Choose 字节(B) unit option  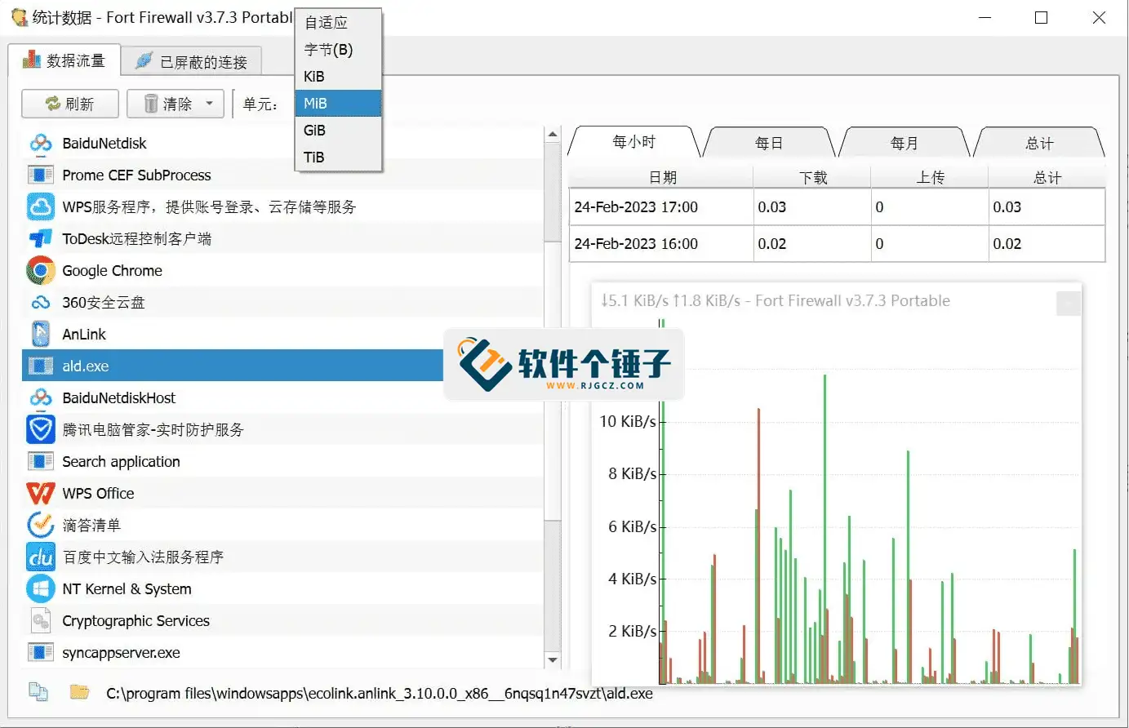point(338,50)
